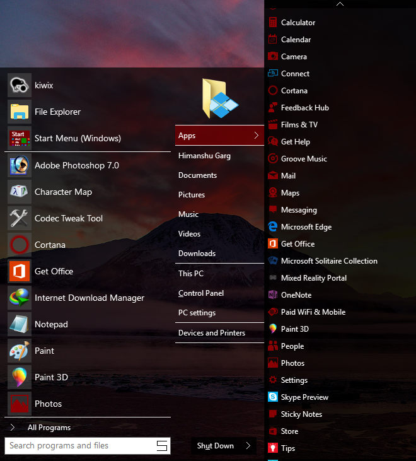This screenshot has height=461, width=416.
Task: Expand the Apps submenu arrow
Action: point(256,136)
